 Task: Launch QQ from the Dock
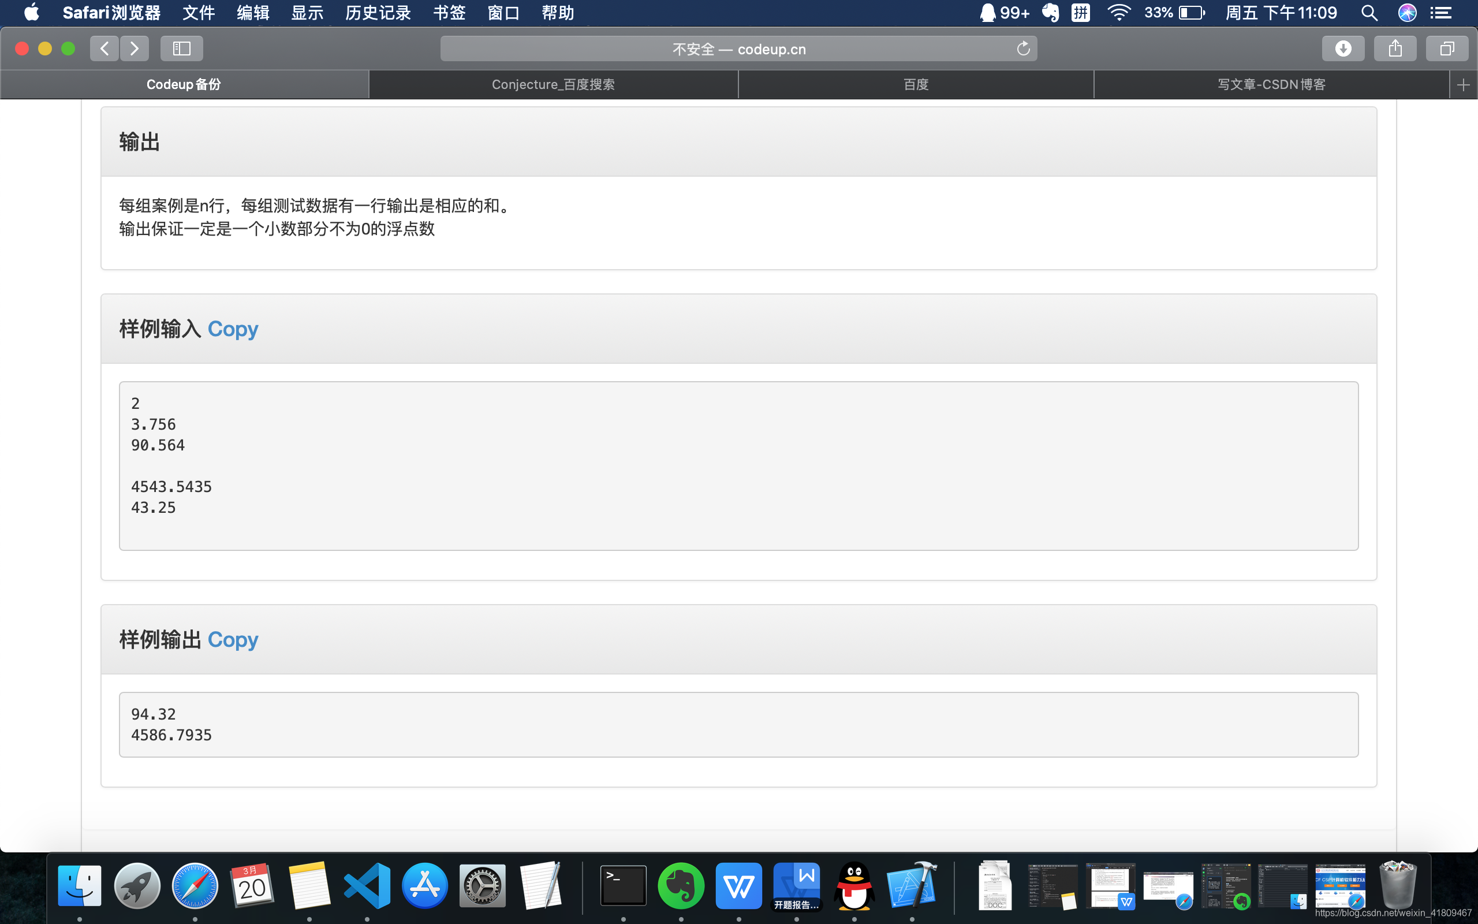click(x=854, y=885)
